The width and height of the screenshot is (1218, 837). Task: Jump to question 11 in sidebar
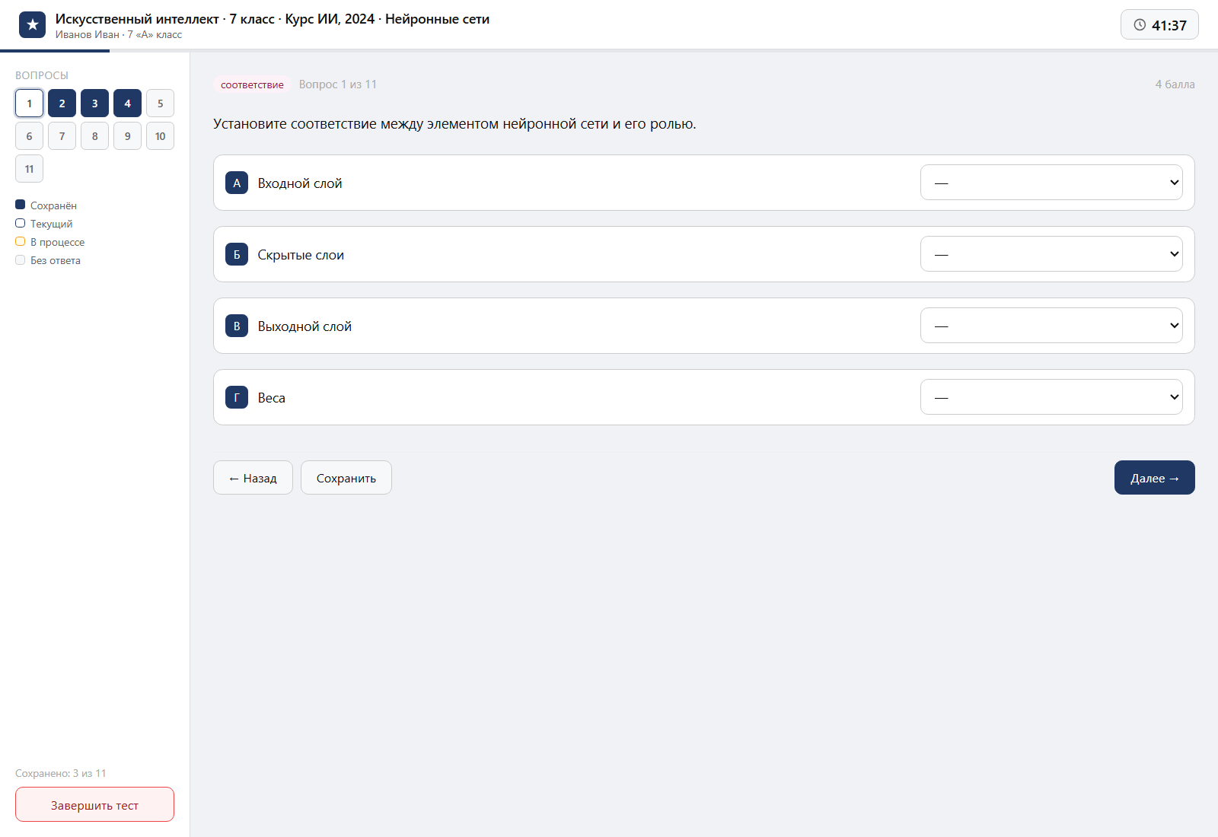coord(29,169)
